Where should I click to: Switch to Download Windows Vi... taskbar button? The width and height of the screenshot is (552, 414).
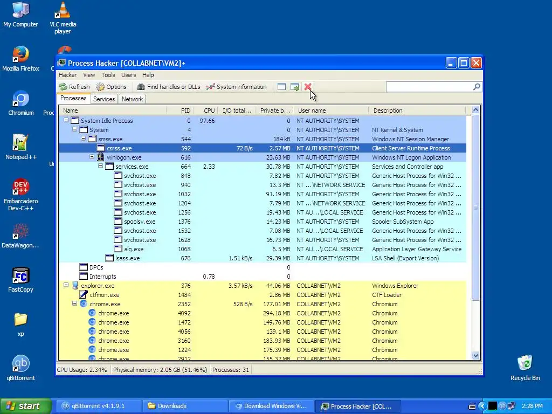271,406
